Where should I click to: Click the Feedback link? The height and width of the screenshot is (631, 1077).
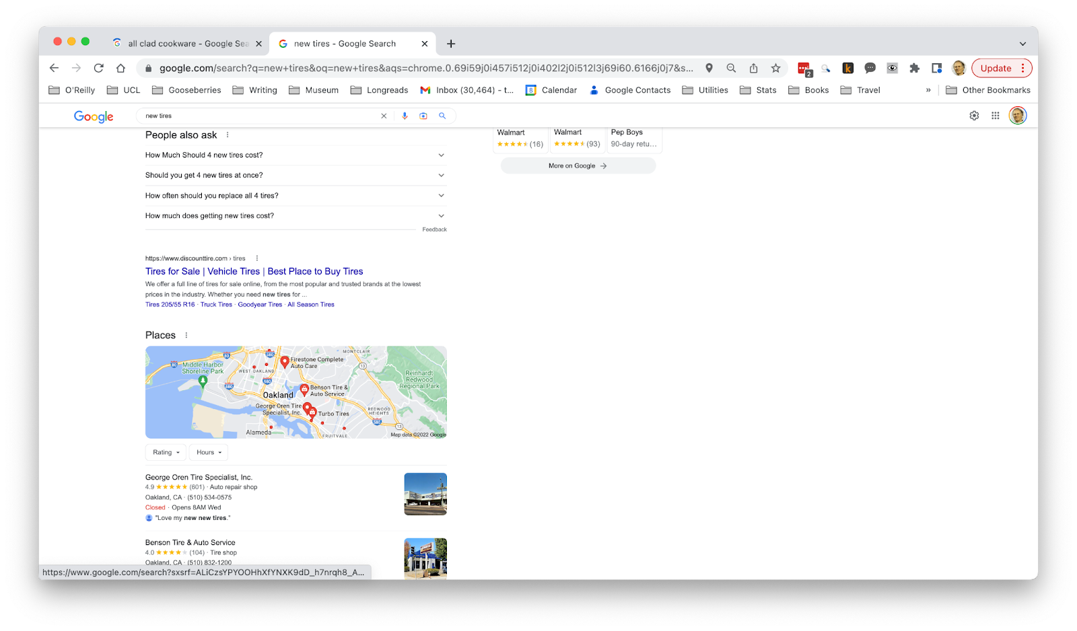[434, 229]
